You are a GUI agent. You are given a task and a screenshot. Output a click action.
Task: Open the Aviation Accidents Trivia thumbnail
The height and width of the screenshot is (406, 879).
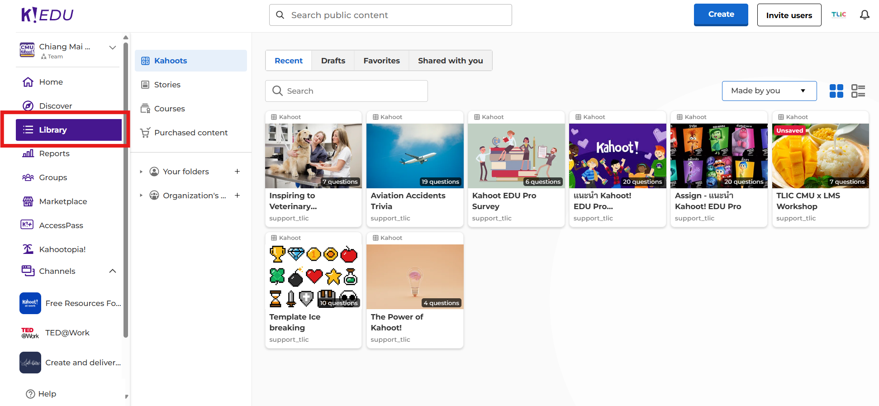(x=415, y=156)
